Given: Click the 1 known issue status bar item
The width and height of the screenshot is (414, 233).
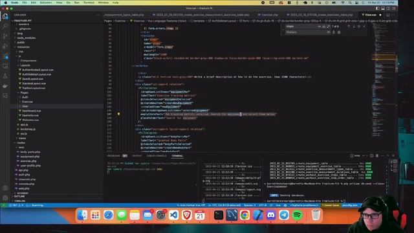Looking at the screenshot, I should click(x=330, y=205).
